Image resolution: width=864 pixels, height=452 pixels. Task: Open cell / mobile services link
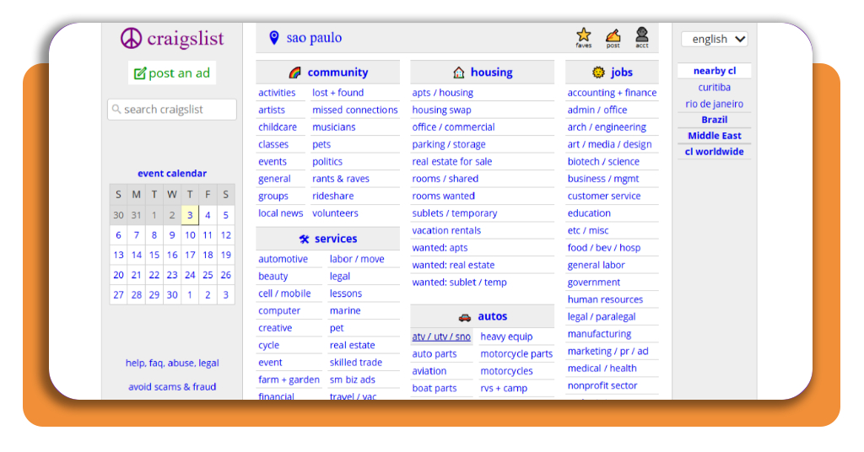pyautogui.click(x=284, y=293)
